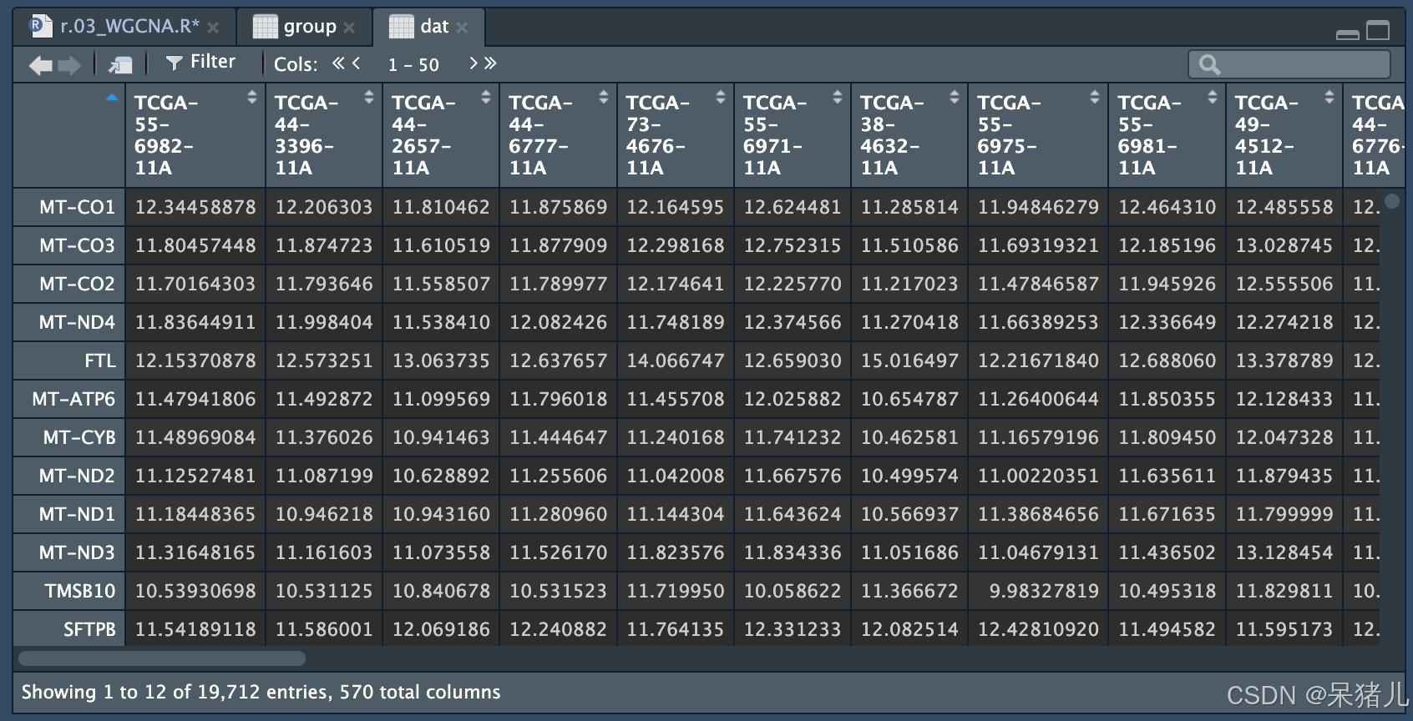
Task: Click the Cols: label
Action: 296,64
